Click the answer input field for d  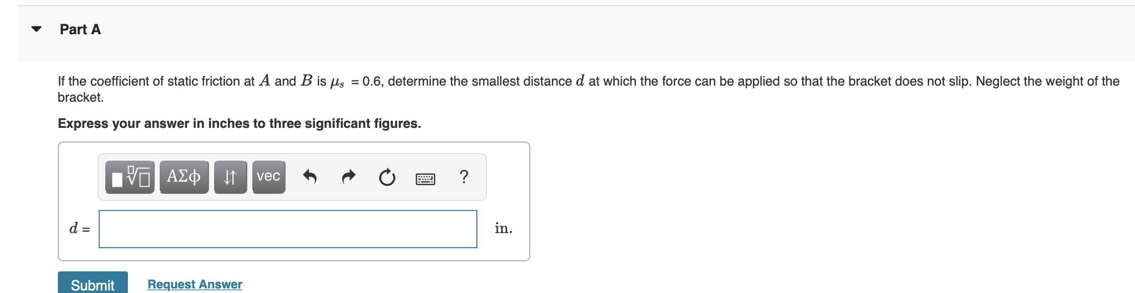coord(288,229)
